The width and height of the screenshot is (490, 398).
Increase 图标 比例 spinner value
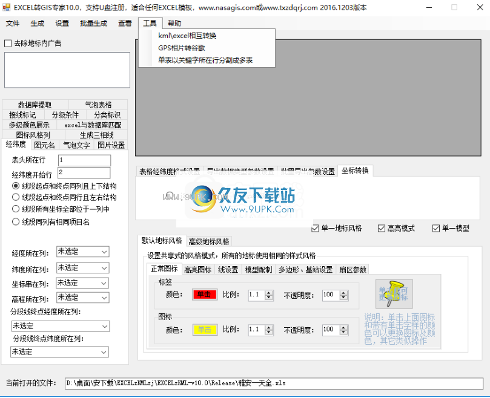[269, 327]
